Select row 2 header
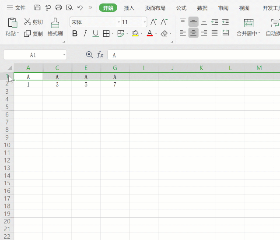 click(x=7, y=84)
